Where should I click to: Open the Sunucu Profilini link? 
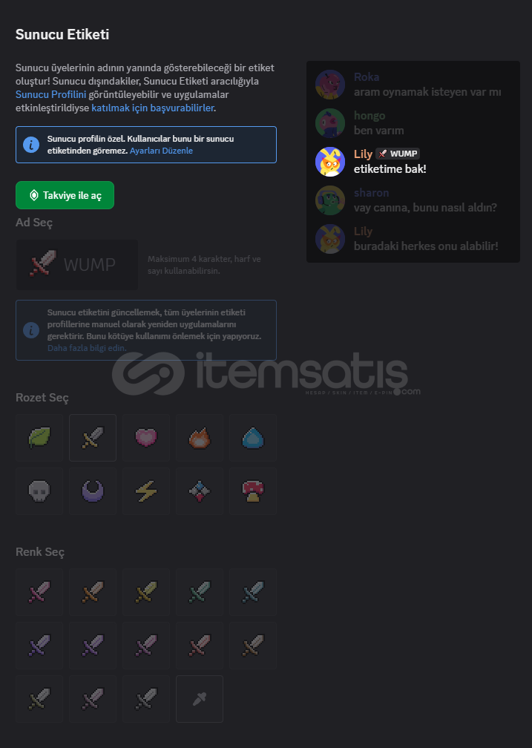(x=51, y=94)
